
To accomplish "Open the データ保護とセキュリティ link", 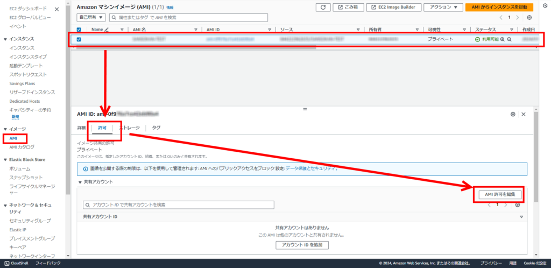I will click(310, 168).
